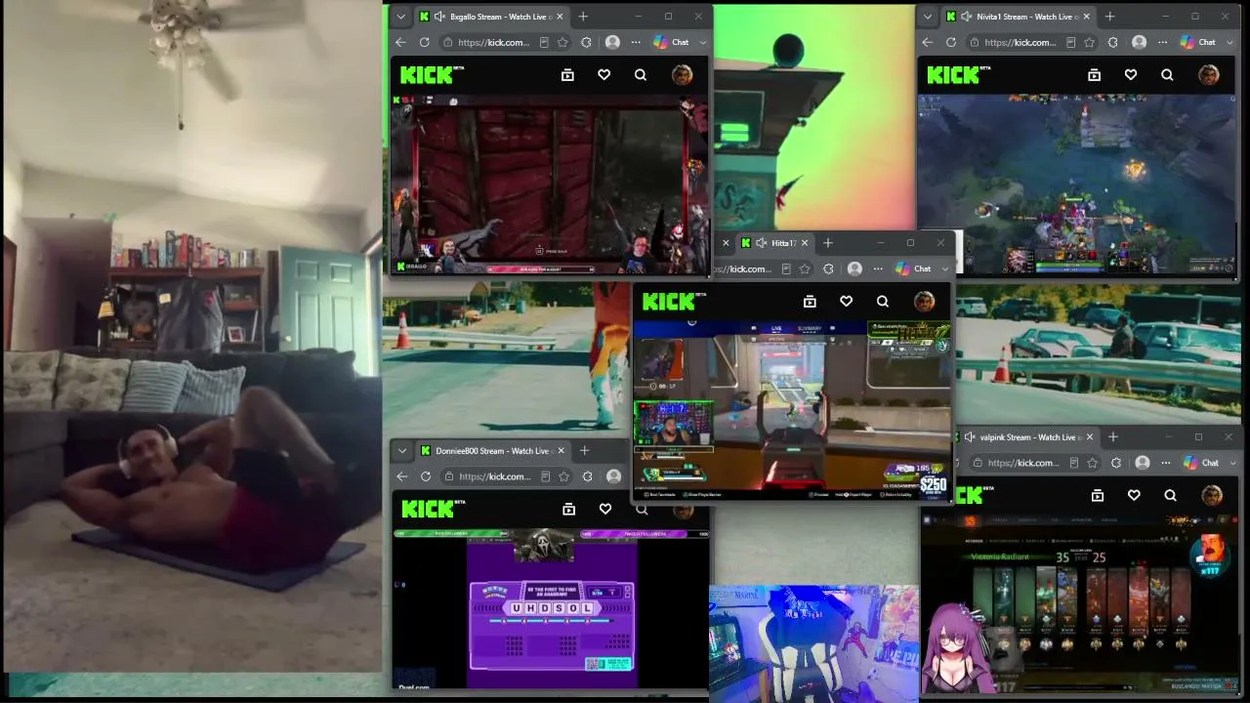Select the Nivita1 Stream tab
This screenshot has height=703, width=1250.
(1019, 17)
